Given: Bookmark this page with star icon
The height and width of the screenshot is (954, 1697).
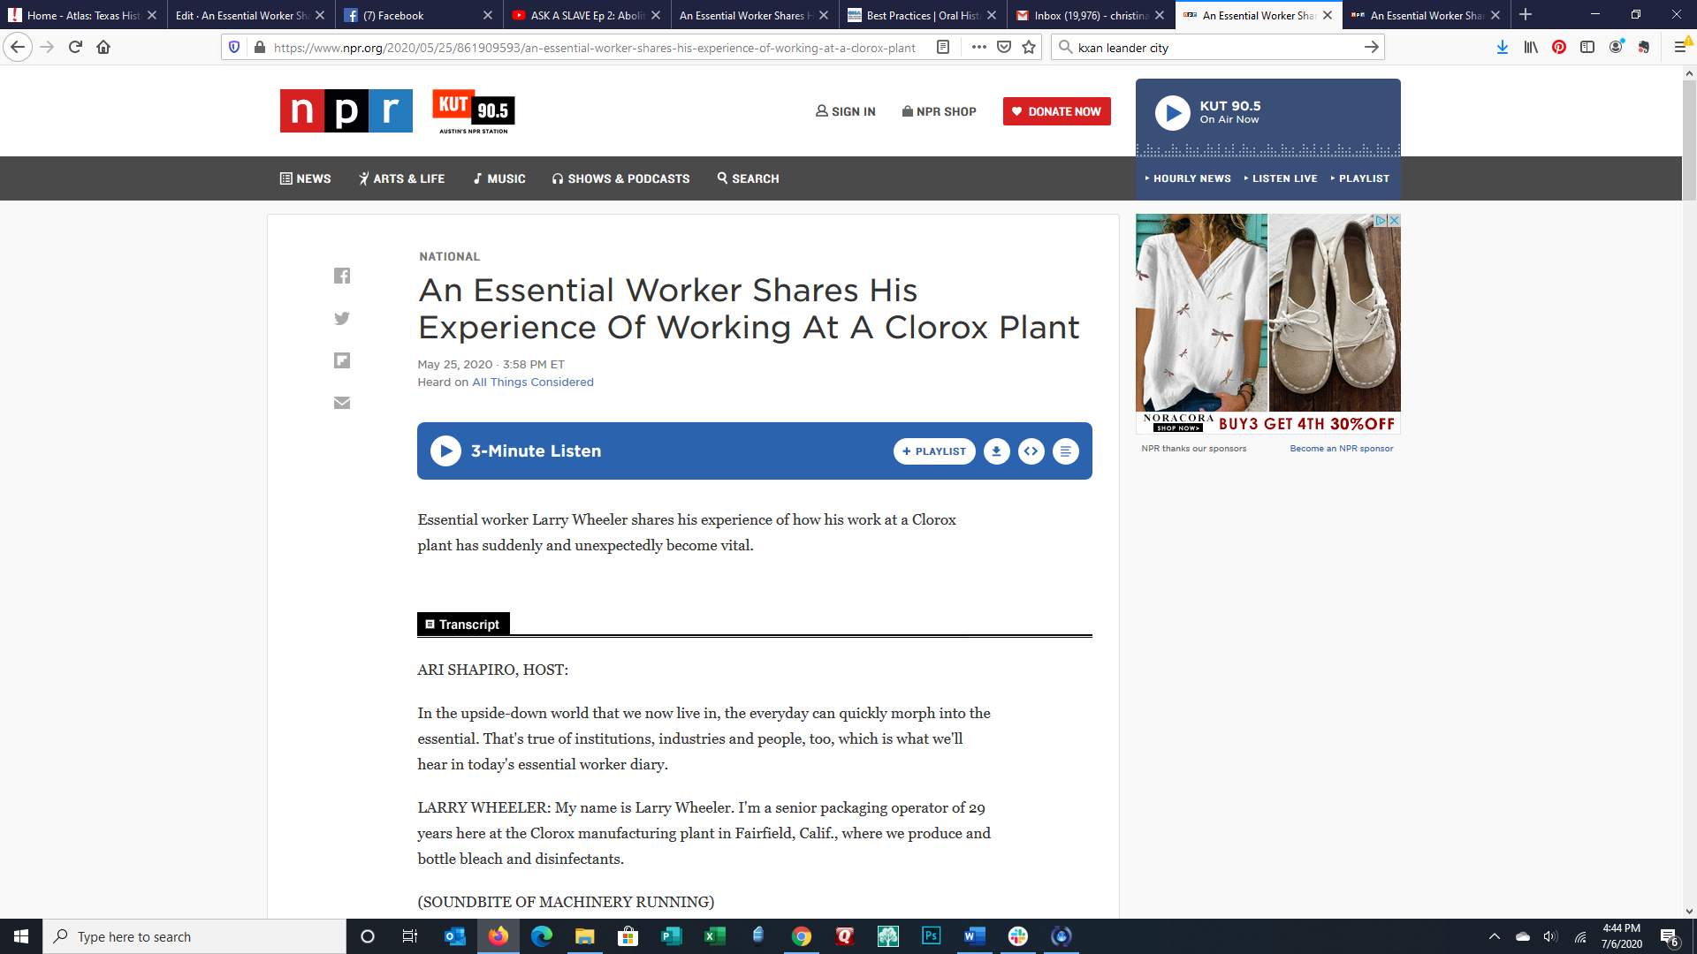Looking at the screenshot, I should click(x=1029, y=47).
